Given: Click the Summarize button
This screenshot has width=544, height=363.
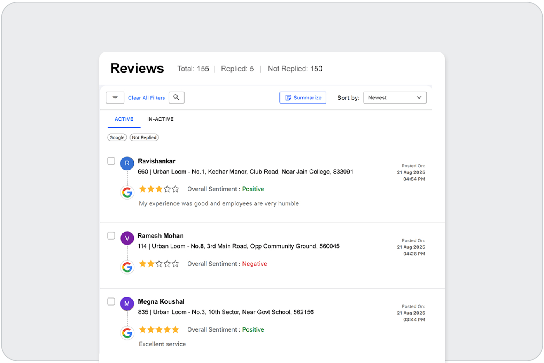Looking at the screenshot, I should [x=303, y=98].
